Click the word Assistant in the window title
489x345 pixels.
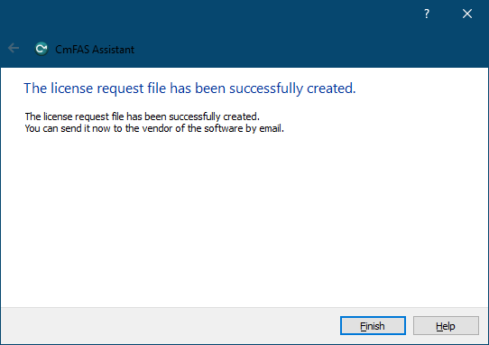[113, 50]
